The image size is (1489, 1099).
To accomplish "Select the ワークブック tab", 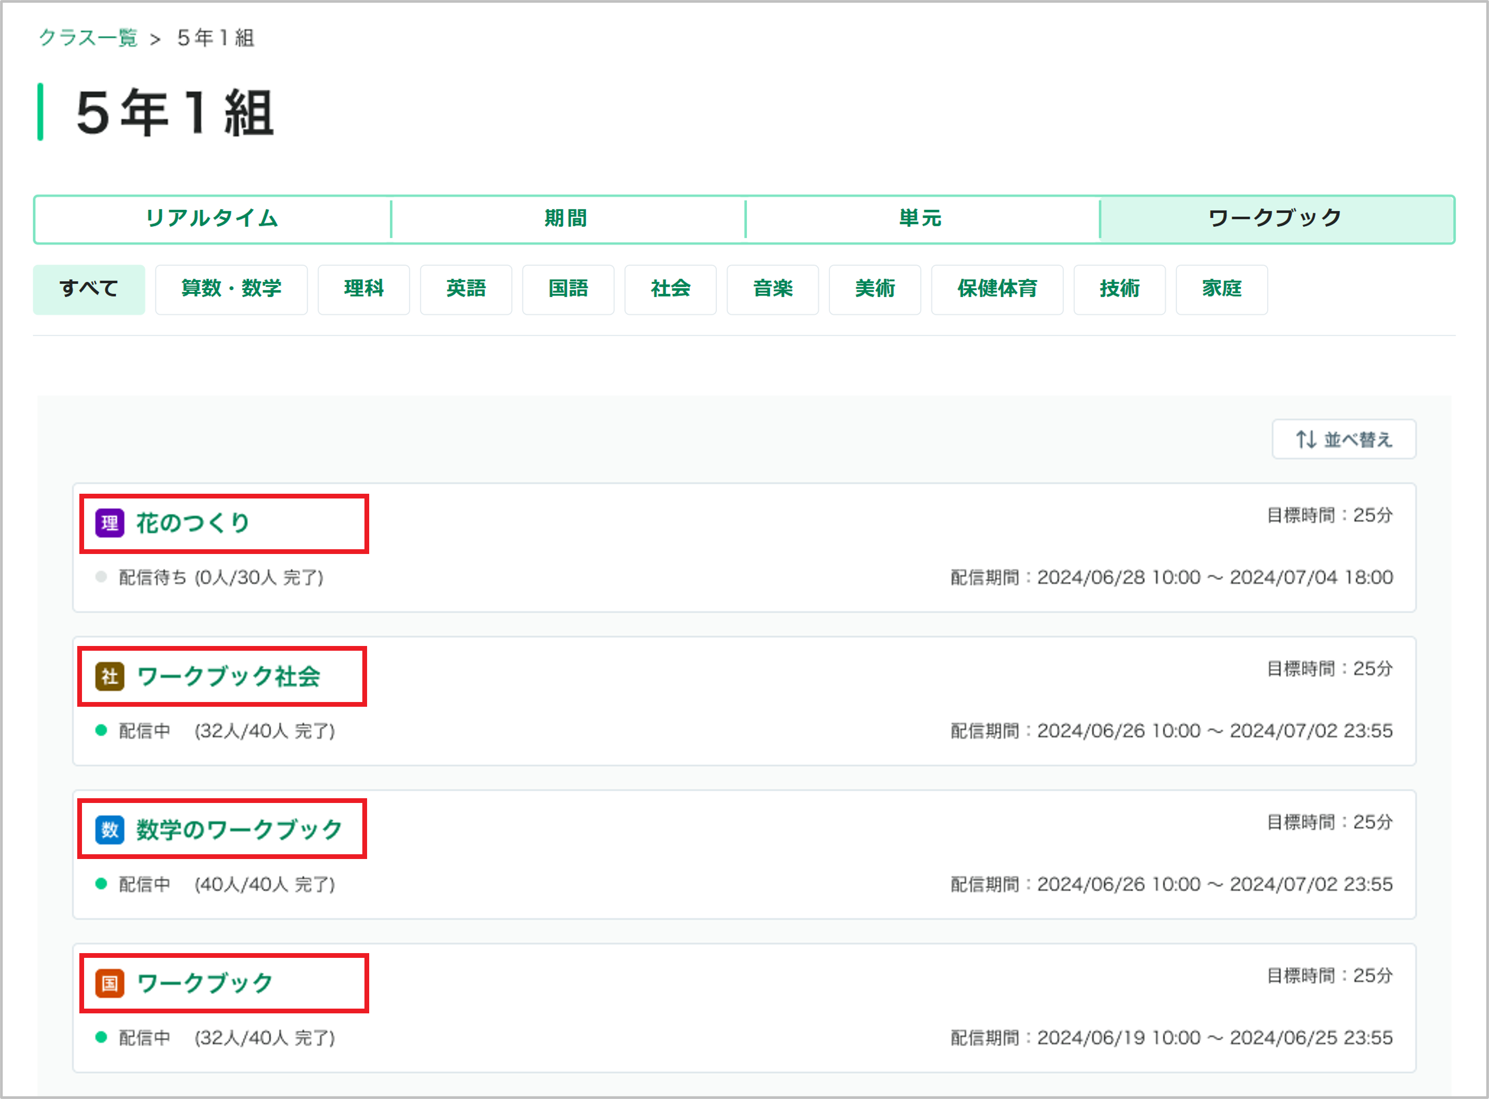I will coord(1276,219).
